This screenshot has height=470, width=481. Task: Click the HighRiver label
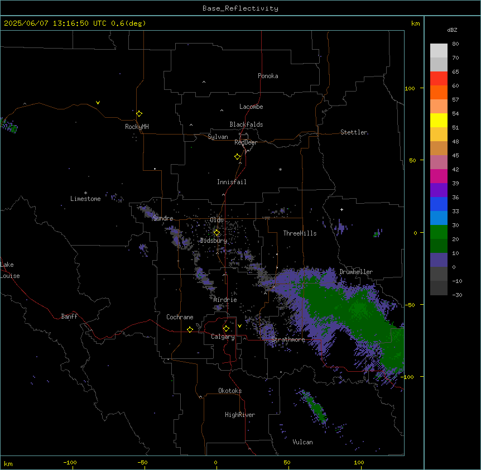240,415
